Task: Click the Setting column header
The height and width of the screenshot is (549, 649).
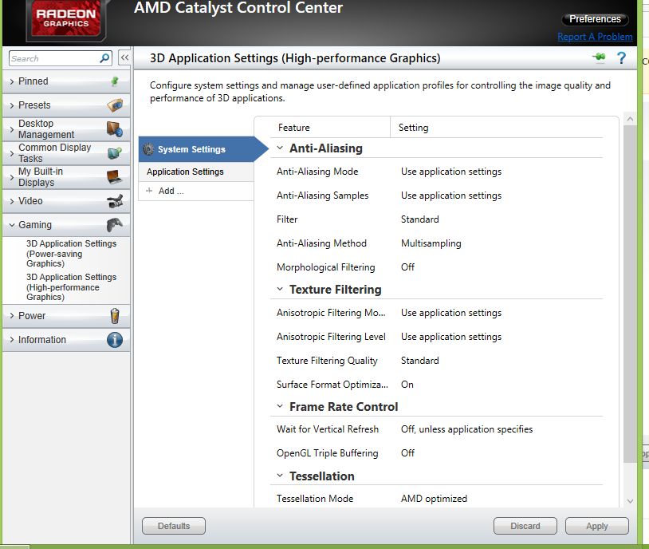Action: click(x=413, y=128)
